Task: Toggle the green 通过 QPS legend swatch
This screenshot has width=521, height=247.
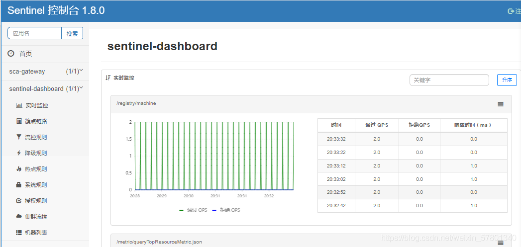Action: coord(181,210)
